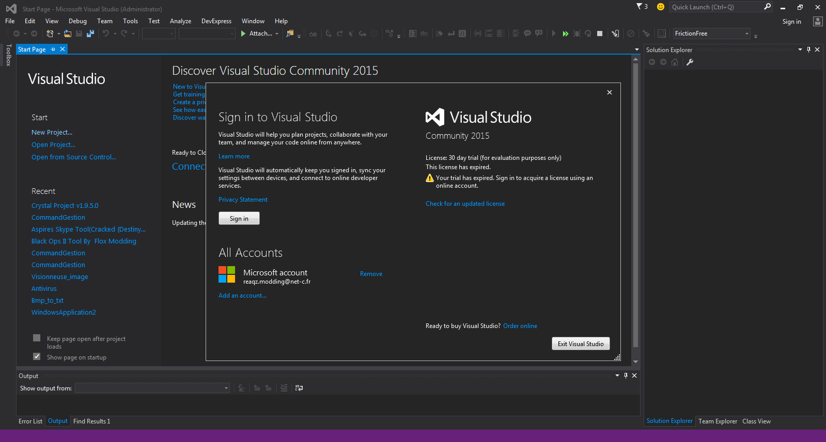Click the Save All toolbar icon
826x442 pixels.
[90, 34]
